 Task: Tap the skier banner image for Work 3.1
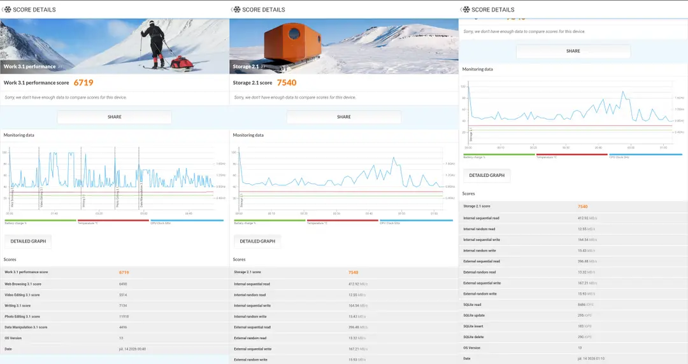coord(115,46)
